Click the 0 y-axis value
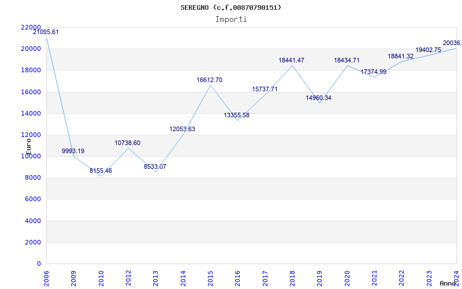This screenshot has width=462, height=289. click(39, 264)
